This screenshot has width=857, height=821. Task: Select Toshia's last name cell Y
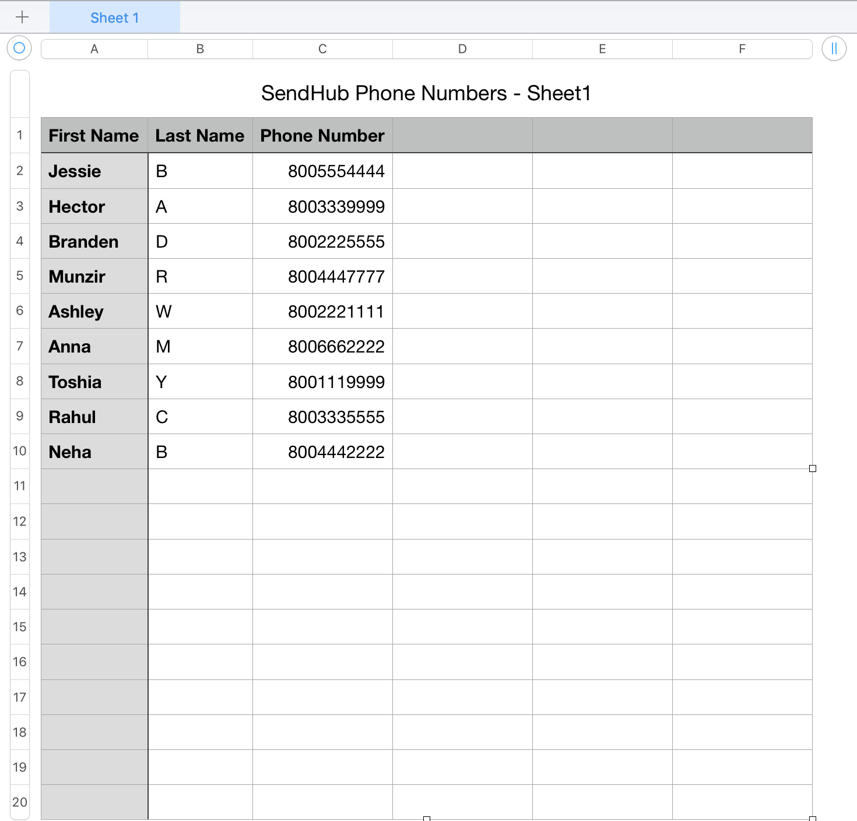click(x=200, y=382)
